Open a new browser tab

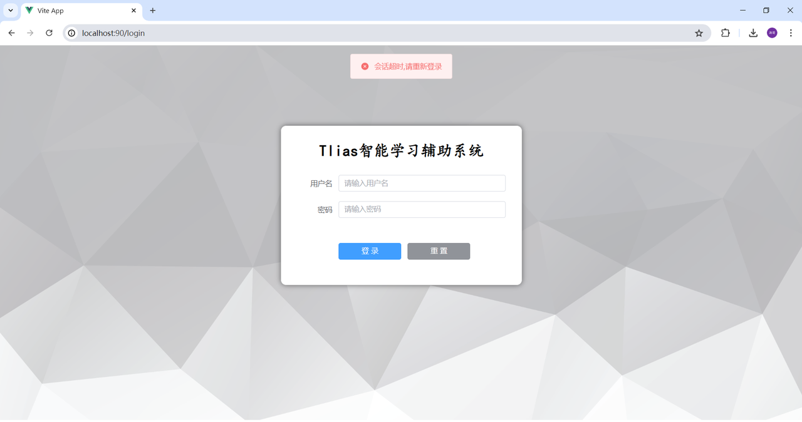coord(153,11)
